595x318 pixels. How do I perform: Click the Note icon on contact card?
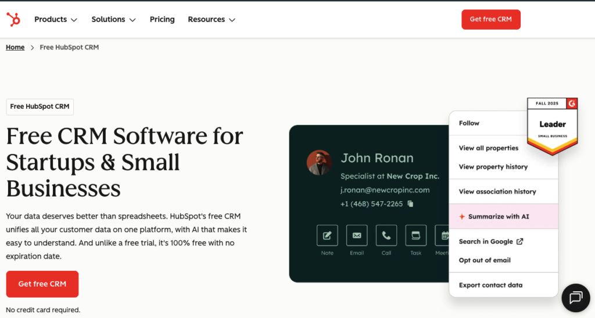point(327,235)
